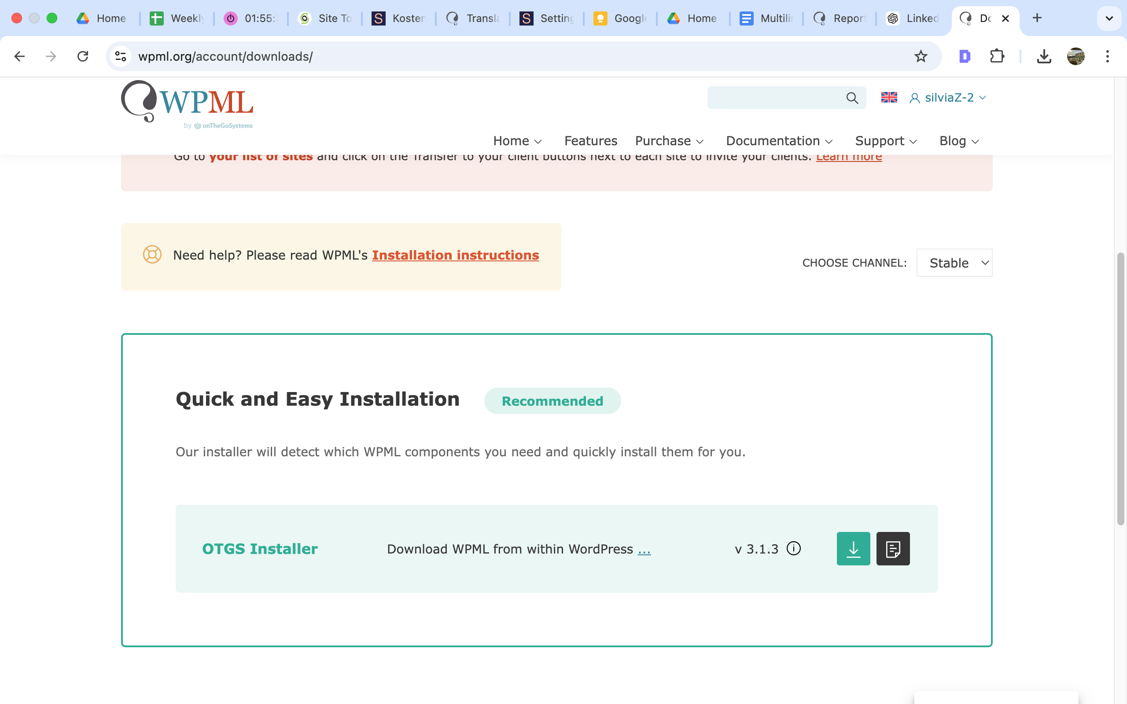
Task: Switch to the Site To tab
Action: click(325, 18)
